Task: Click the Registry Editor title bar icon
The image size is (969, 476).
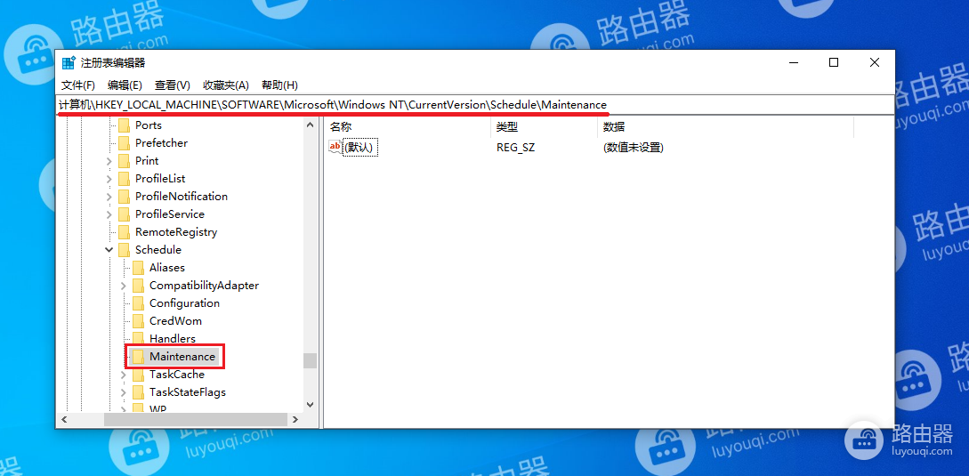Action: click(x=69, y=62)
